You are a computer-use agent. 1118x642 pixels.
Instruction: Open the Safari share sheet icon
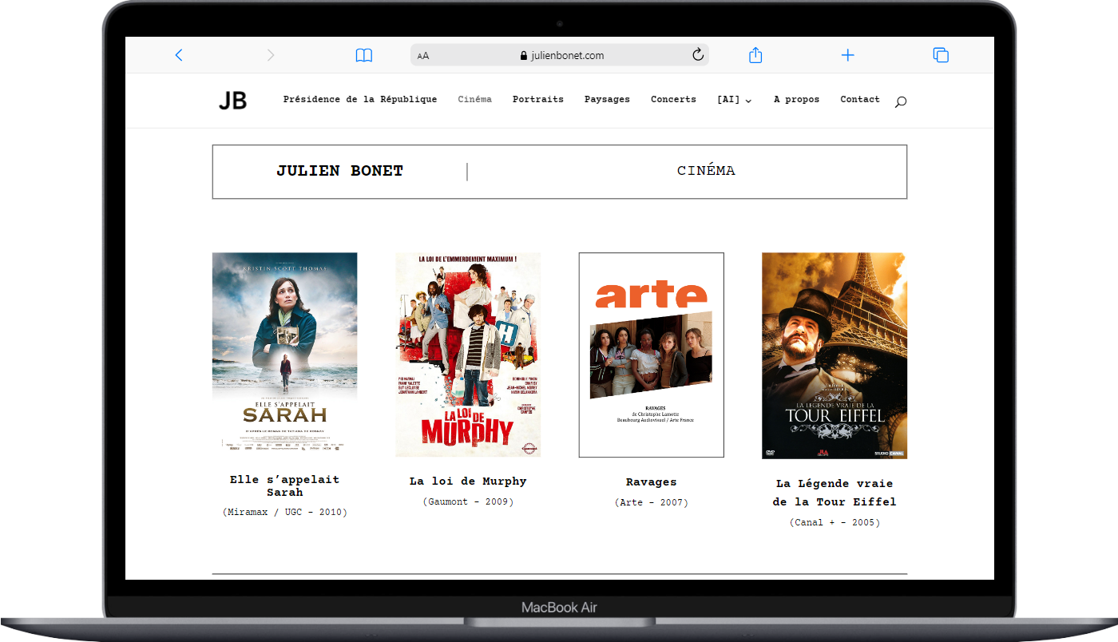pyautogui.click(x=755, y=54)
